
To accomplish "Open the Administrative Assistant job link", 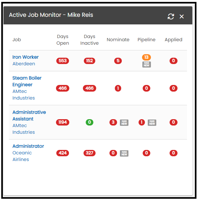I will pos(29,115).
